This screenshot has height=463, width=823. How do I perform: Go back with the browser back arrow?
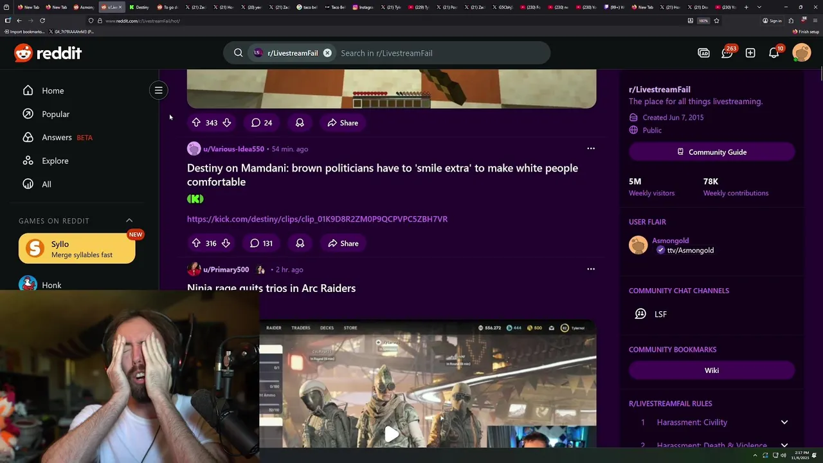point(19,21)
